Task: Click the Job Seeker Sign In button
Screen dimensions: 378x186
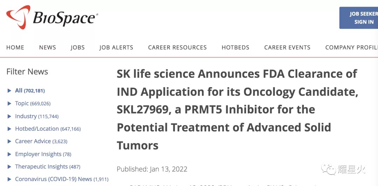Action: [359, 18]
